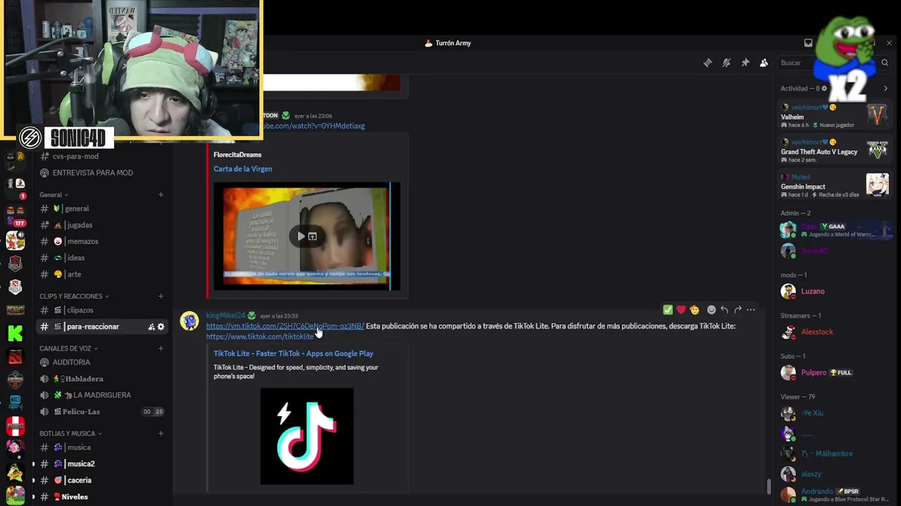Switch to the clipazos channel
Viewport: 901px width, 506px height.
101,310
